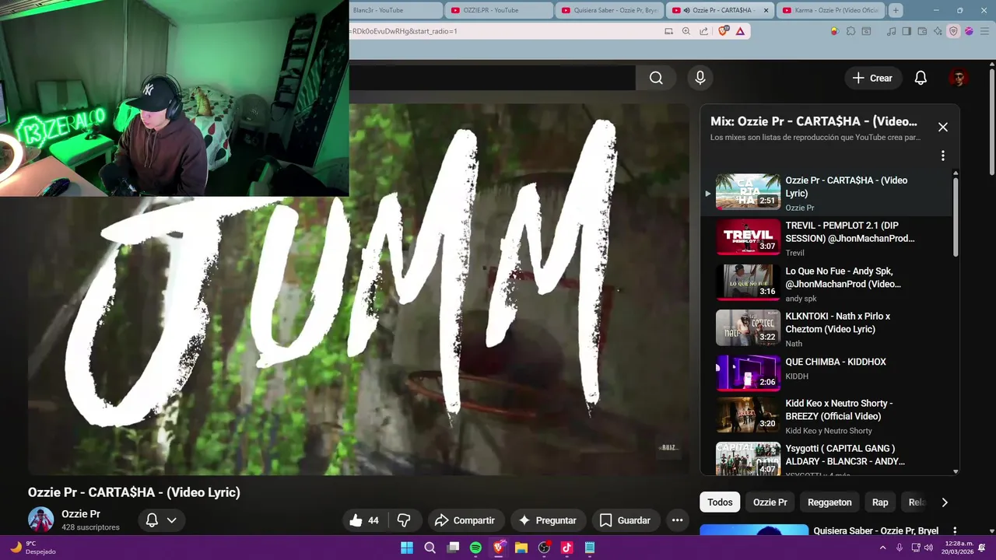The height and width of the screenshot is (560, 996).
Task: Open Brave Rewards triangle icon
Action: click(740, 31)
